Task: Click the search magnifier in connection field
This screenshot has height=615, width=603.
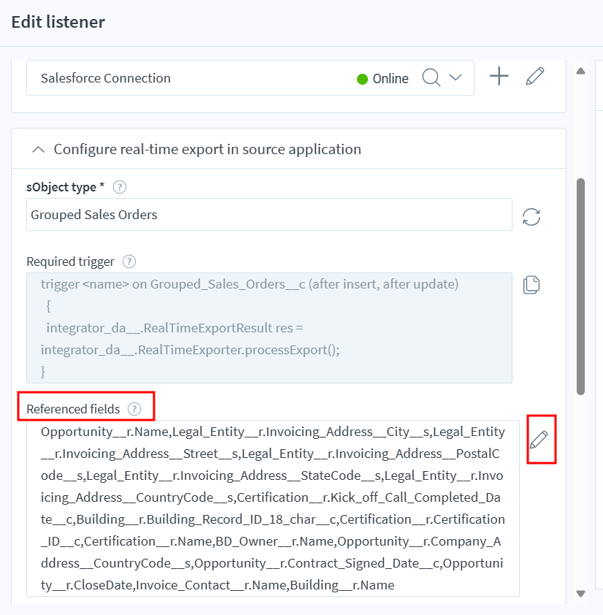Action: pos(431,77)
